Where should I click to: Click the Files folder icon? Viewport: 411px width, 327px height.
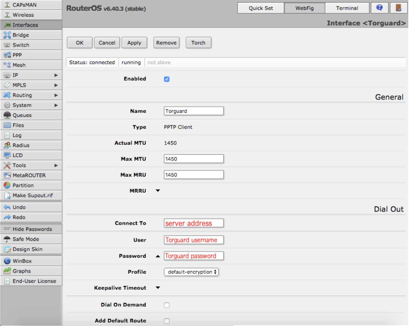click(x=7, y=125)
